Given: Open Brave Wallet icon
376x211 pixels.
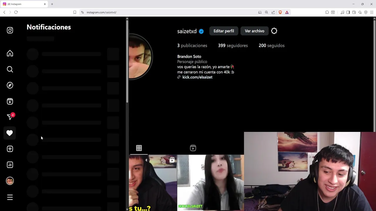Looking at the screenshot, I should (354, 12).
